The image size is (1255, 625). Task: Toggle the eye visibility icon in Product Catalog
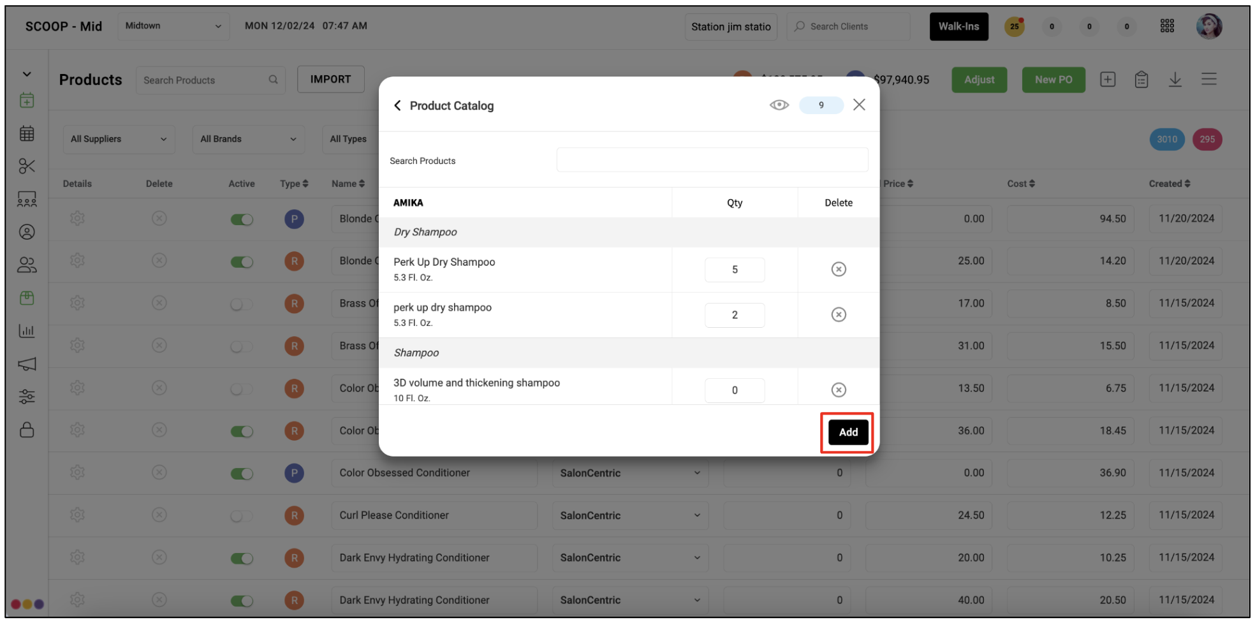pyautogui.click(x=779, y=105)
